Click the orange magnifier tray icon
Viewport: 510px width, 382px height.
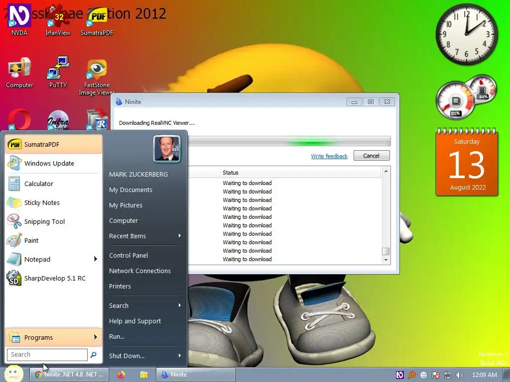(412, 375)
